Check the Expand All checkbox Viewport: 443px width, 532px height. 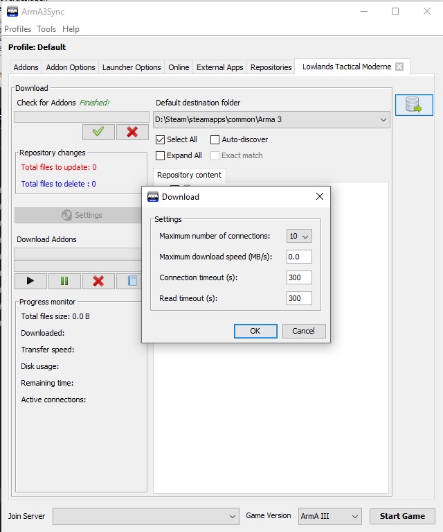[161, 155]
